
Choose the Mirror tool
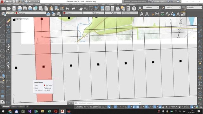[8, 31]
